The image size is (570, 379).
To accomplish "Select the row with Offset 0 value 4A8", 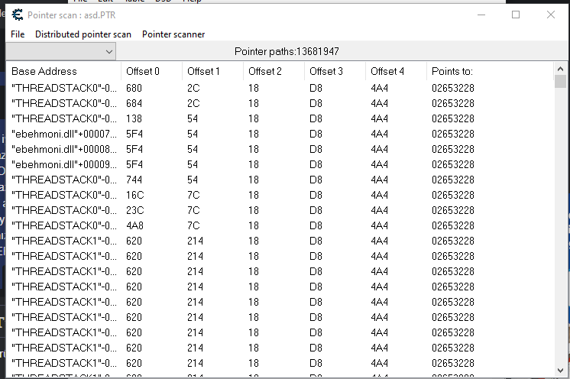I will point(280,225).
